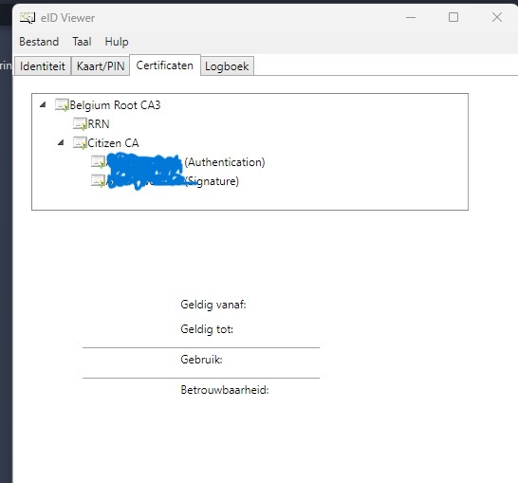The image size is (518, 483).
Task: Select the Belgium Root CA3 certificate icon
Action: click(x=62, y=105)
